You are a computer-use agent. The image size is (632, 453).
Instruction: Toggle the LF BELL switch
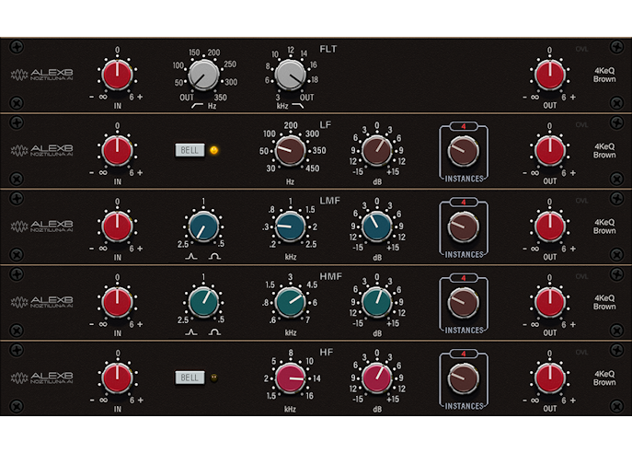click(190, 149)
